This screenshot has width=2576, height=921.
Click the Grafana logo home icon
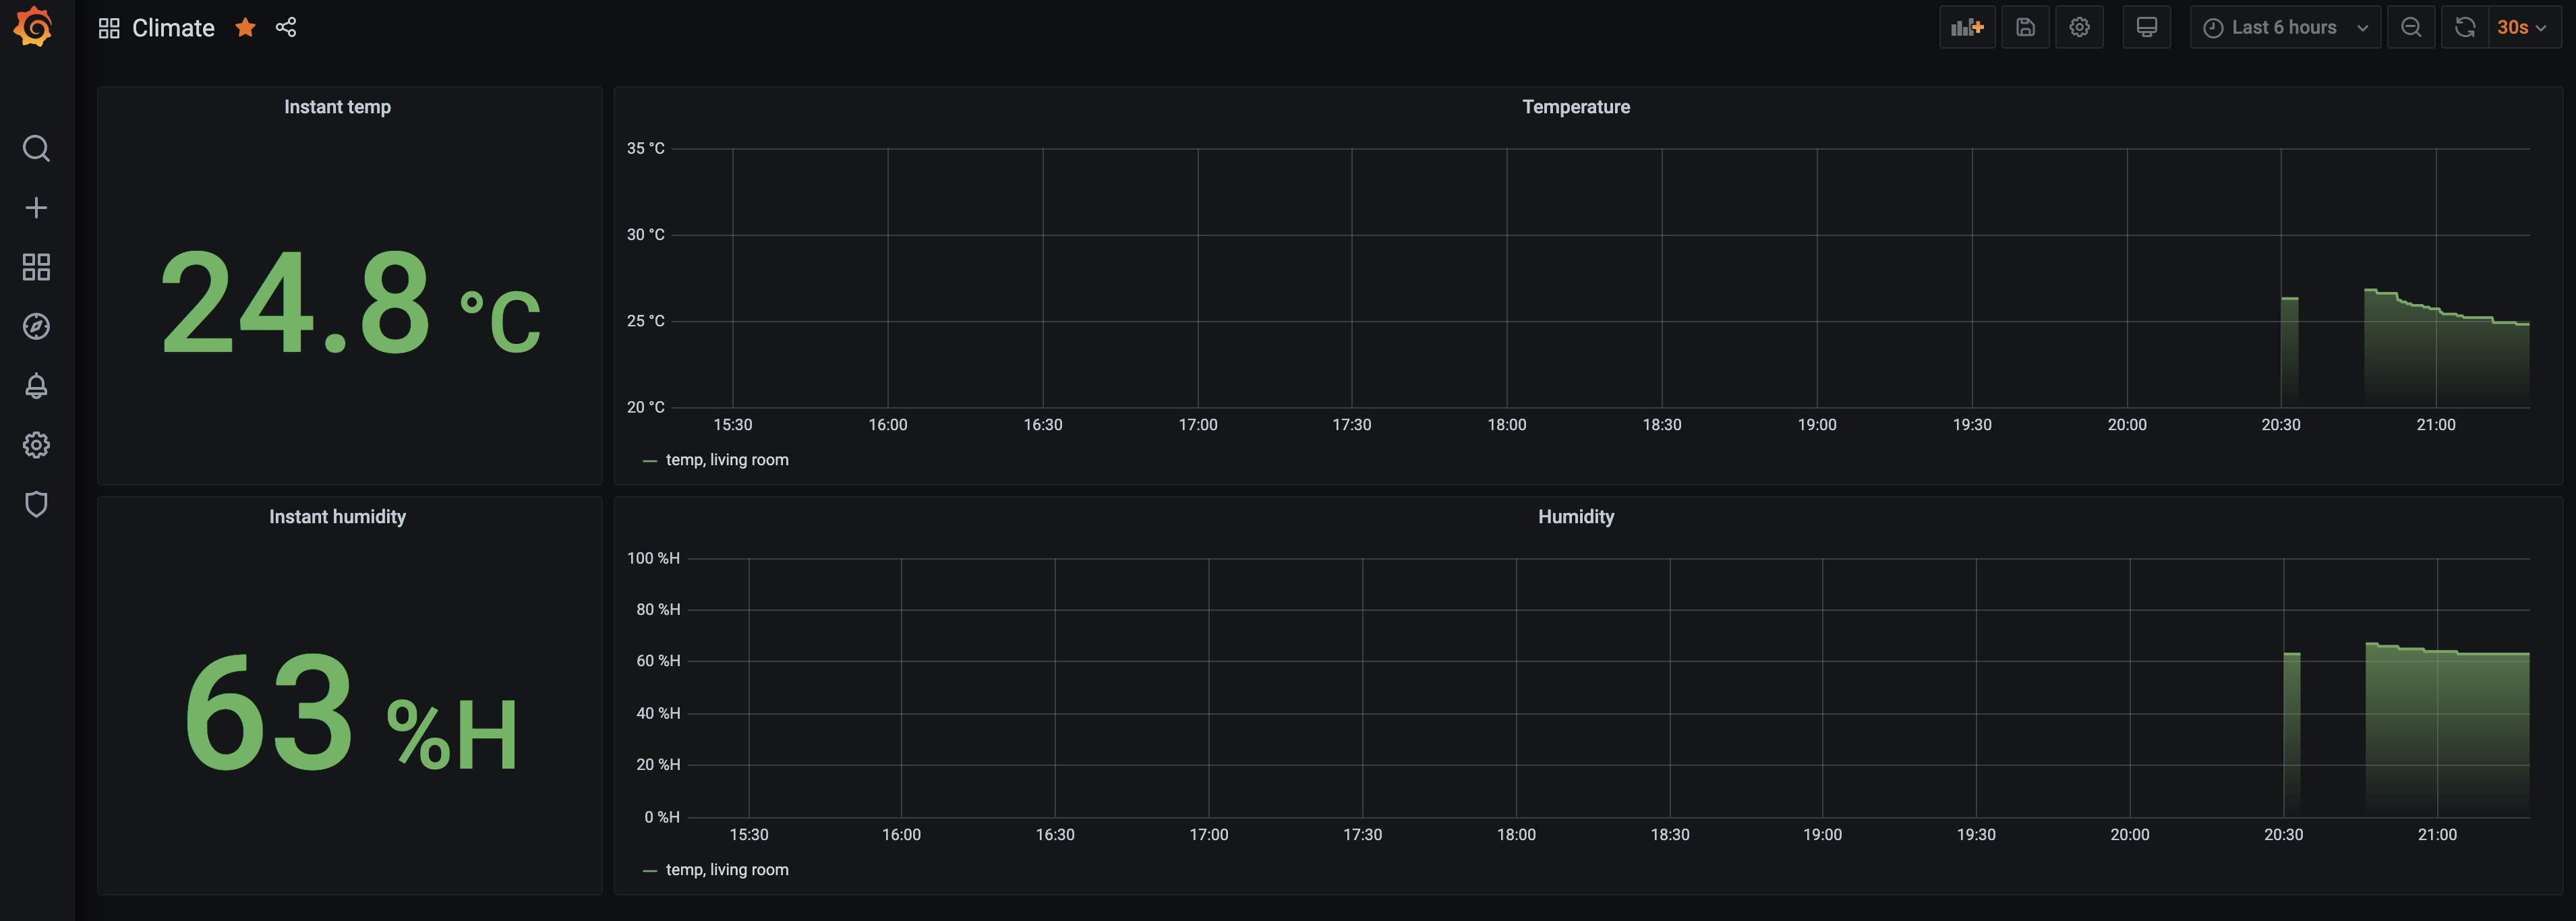pos(34,27)
